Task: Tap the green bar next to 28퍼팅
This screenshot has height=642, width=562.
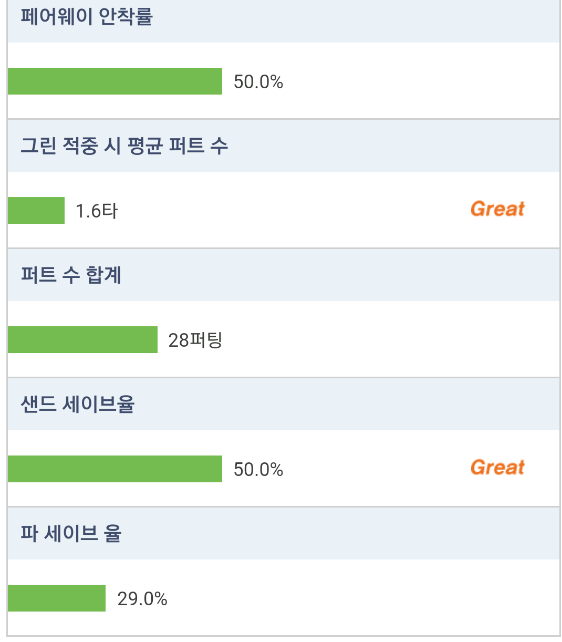Action: pos(82,340)
